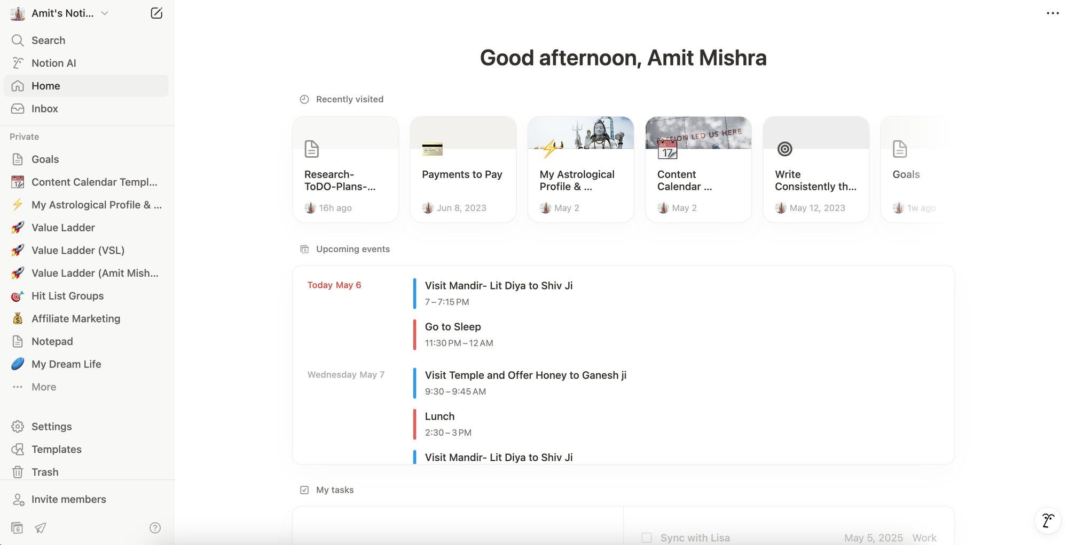Open the floating Notion AI button
This screenshot has width=1068, height=545.
[1047, 520]
